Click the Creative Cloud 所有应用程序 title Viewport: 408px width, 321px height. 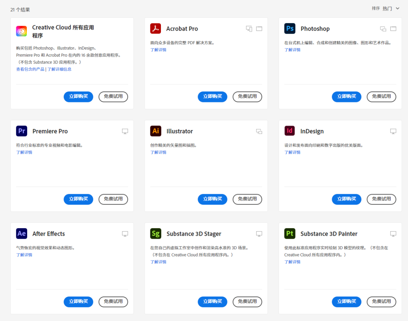[63, 31]
